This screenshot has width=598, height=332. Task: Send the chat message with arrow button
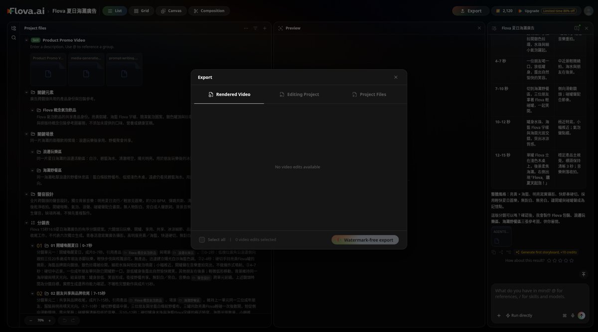click(x=582, y=316)
